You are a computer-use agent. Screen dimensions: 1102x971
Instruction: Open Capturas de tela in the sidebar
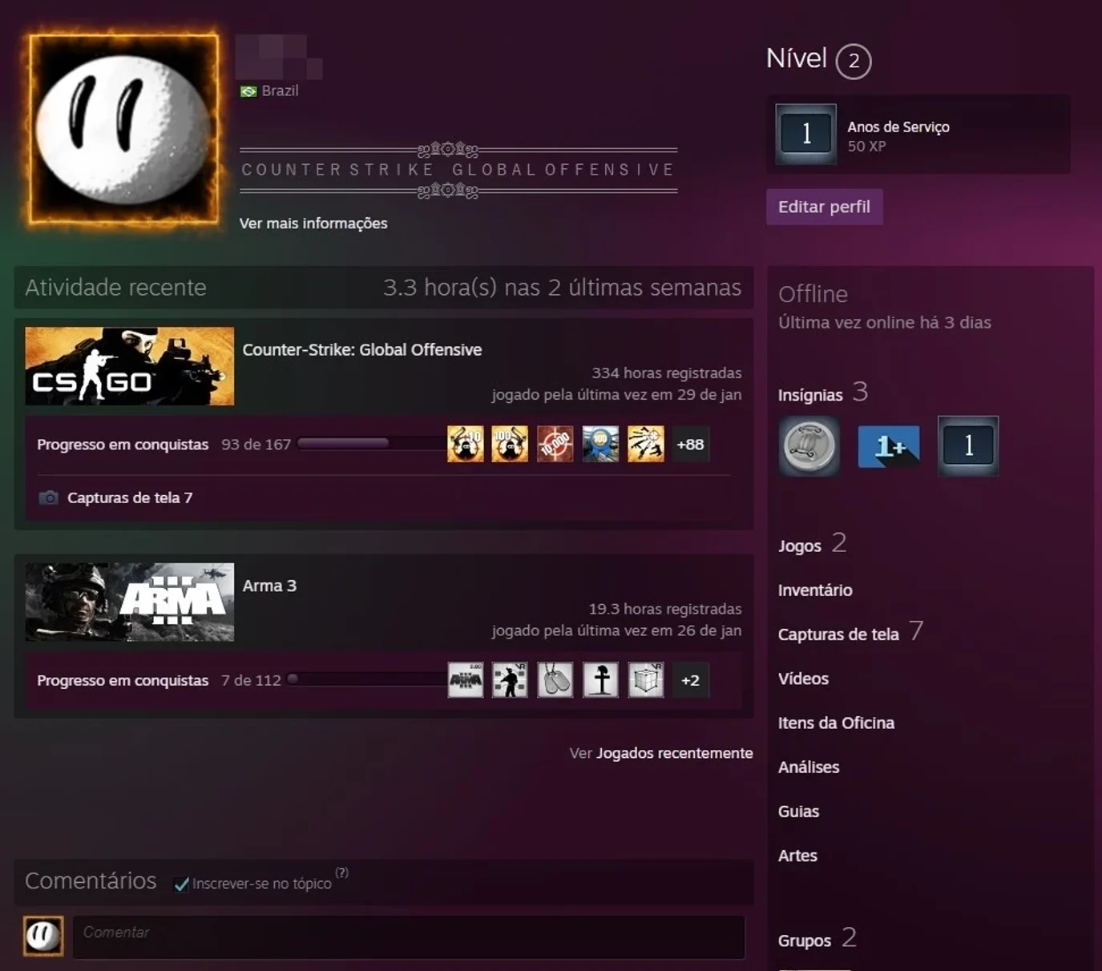tap(838, 635)
